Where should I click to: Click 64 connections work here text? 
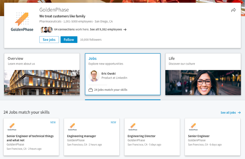pyautogui.click(x=72, y=29)
